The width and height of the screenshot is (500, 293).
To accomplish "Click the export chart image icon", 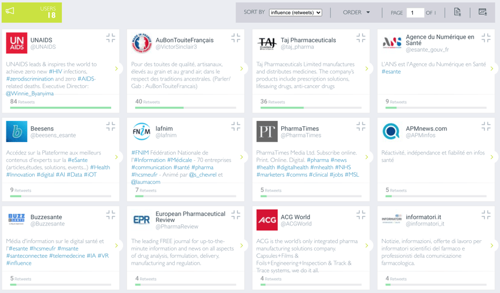I will pos(483,12).
